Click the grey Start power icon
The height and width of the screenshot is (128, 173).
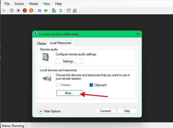[x=12, y=11]
